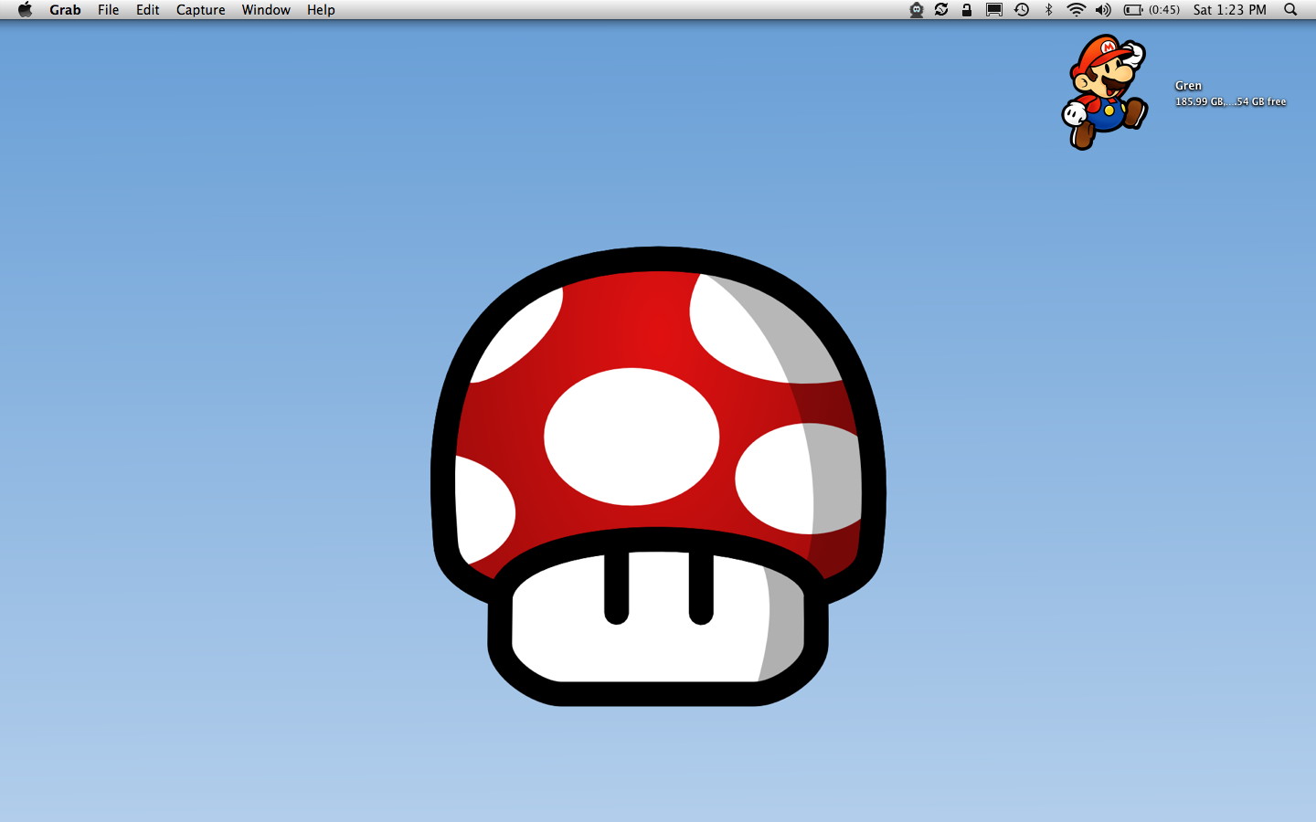The height and width of the screenshot is (822, 1316).
Task: Open the battery status icon
Action: tap(1133, 10)
